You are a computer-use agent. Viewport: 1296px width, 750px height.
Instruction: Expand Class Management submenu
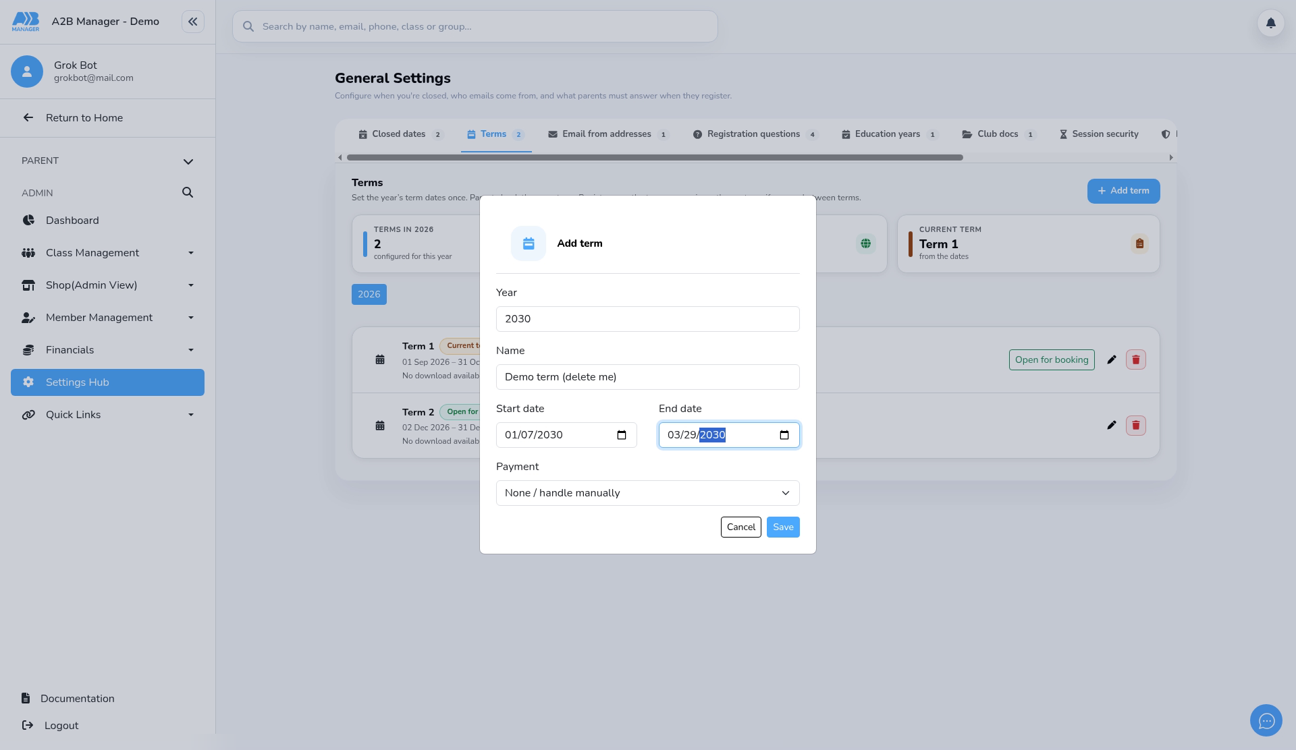[191, 253]
